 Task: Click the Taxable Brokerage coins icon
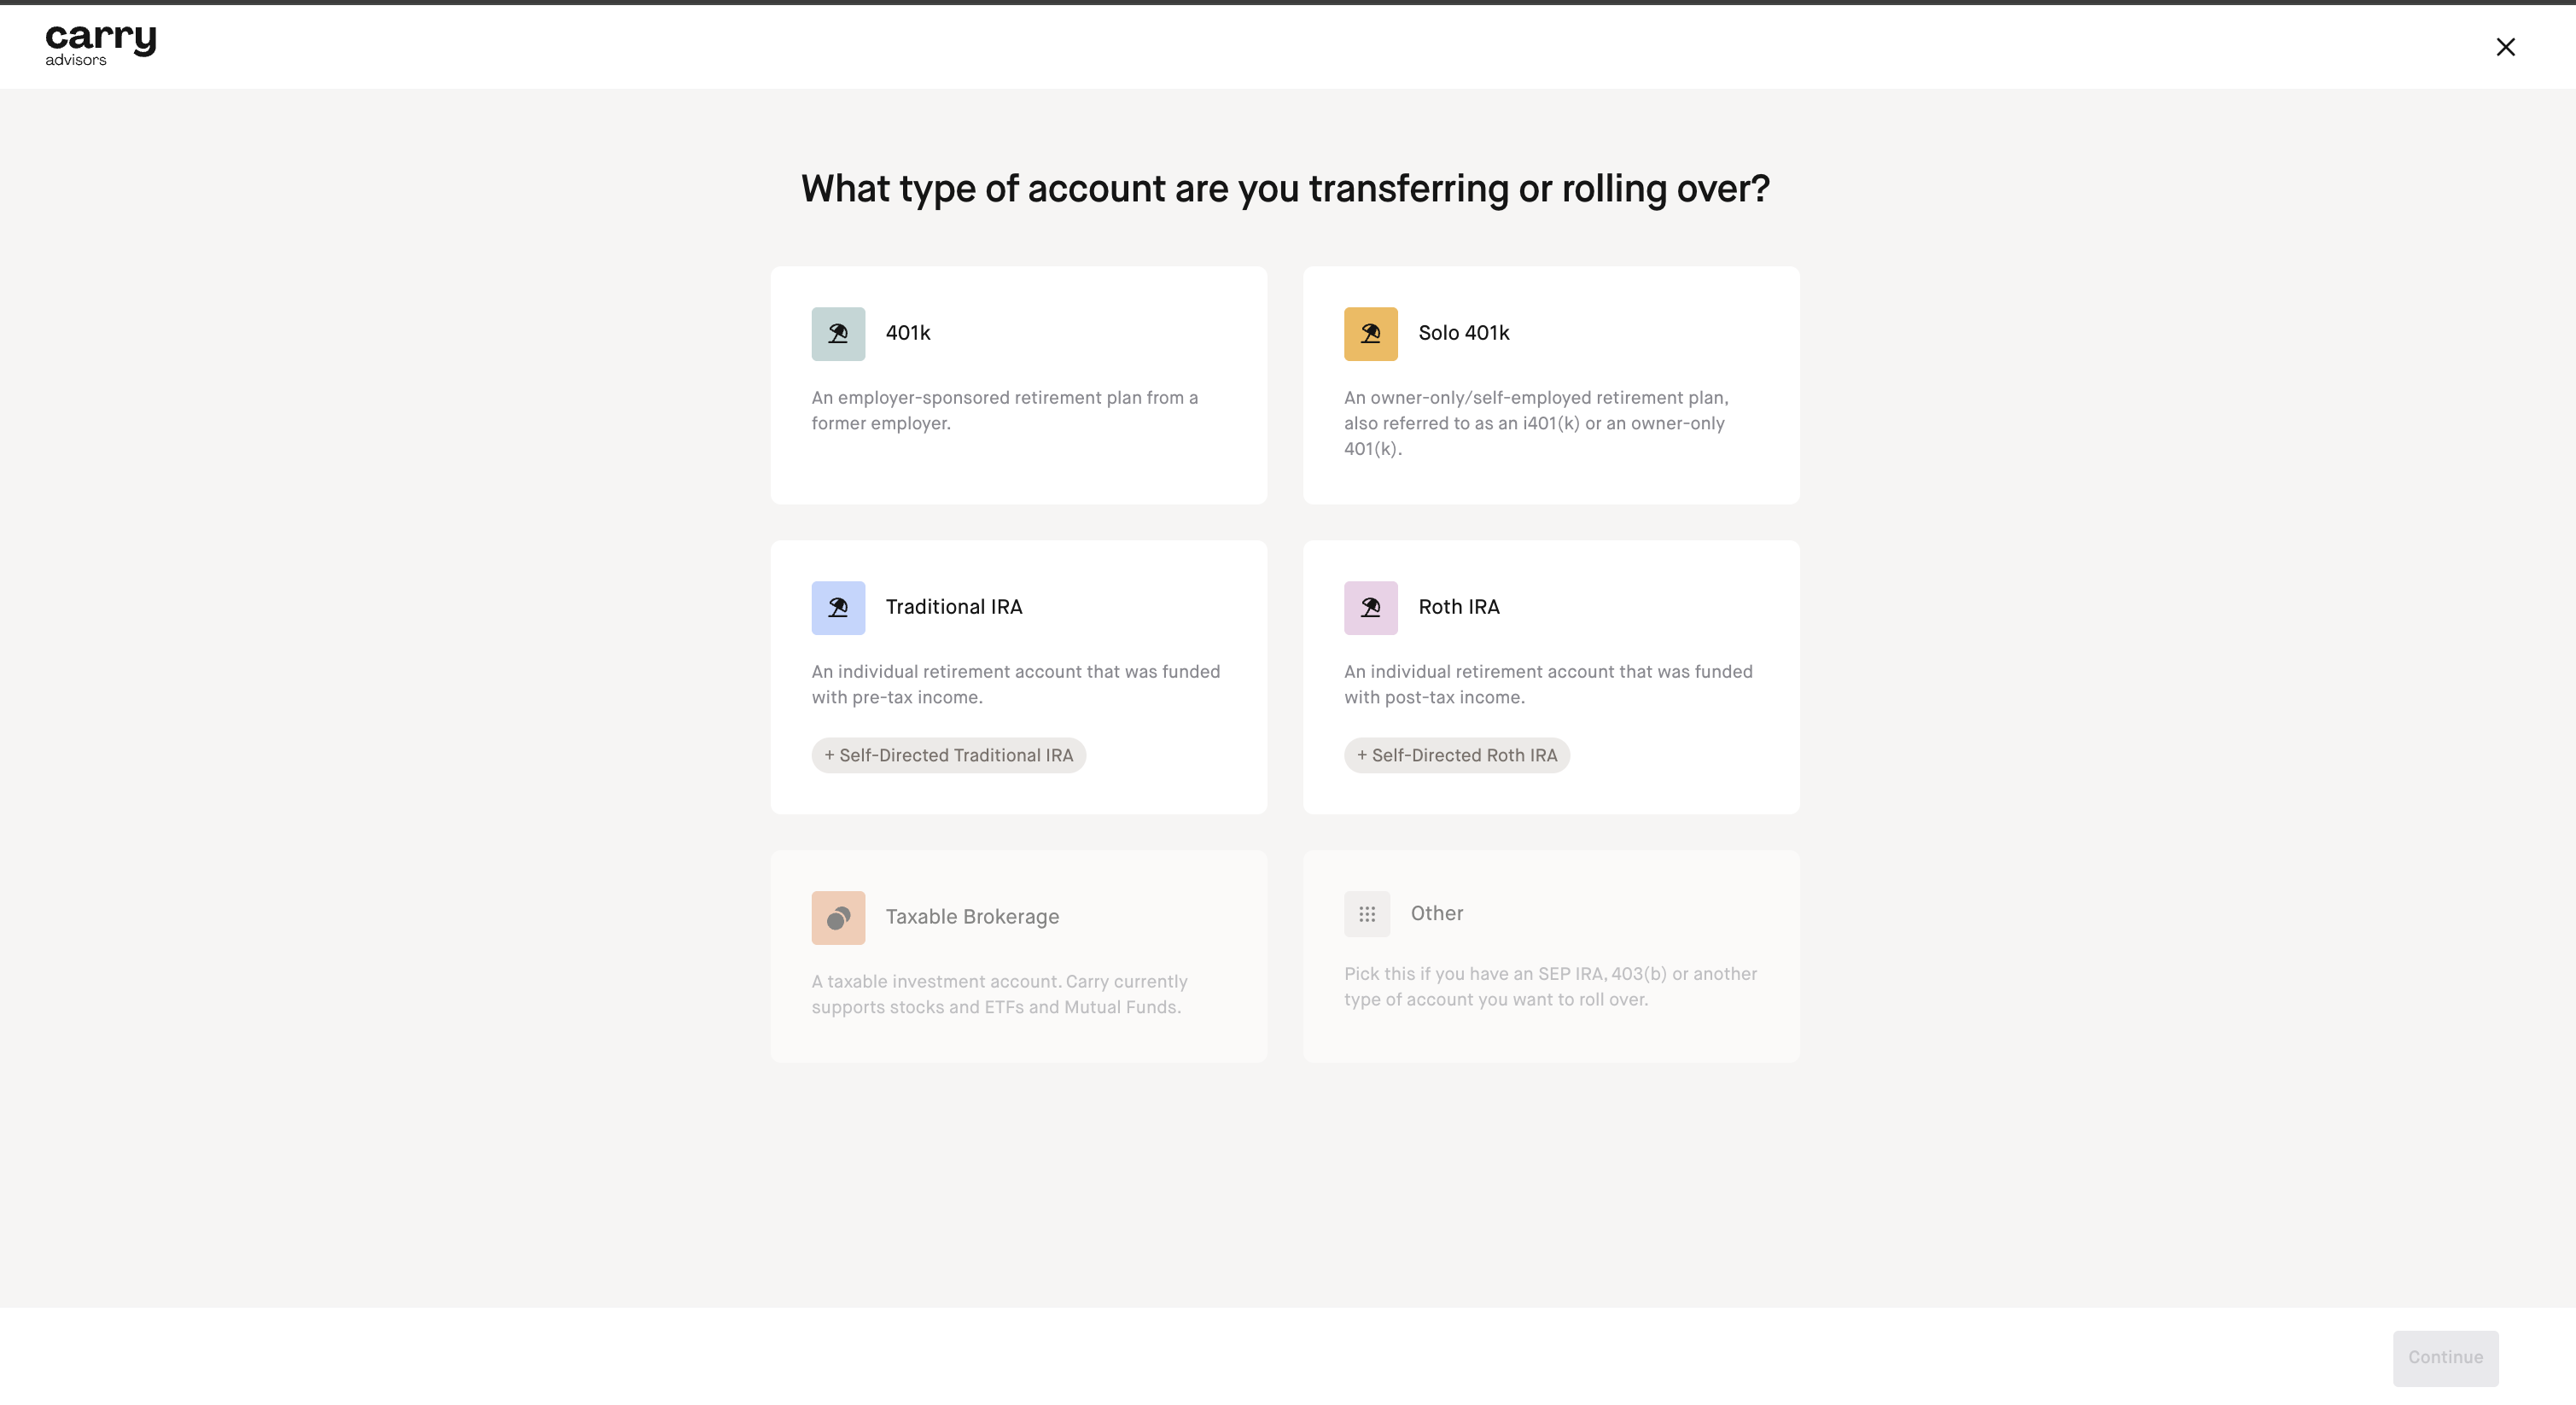pyautogui.click(x=838, y=918)
